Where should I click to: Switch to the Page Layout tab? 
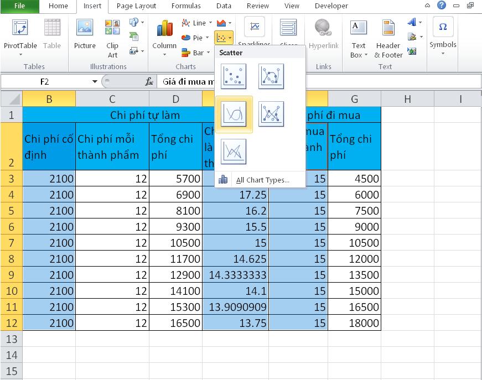coord(136,6)
